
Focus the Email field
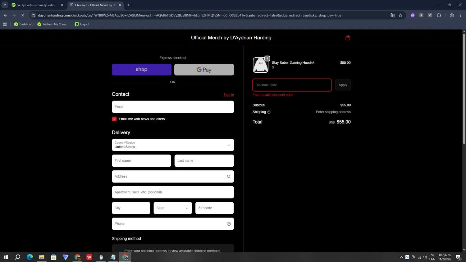[x=173, y=107]
